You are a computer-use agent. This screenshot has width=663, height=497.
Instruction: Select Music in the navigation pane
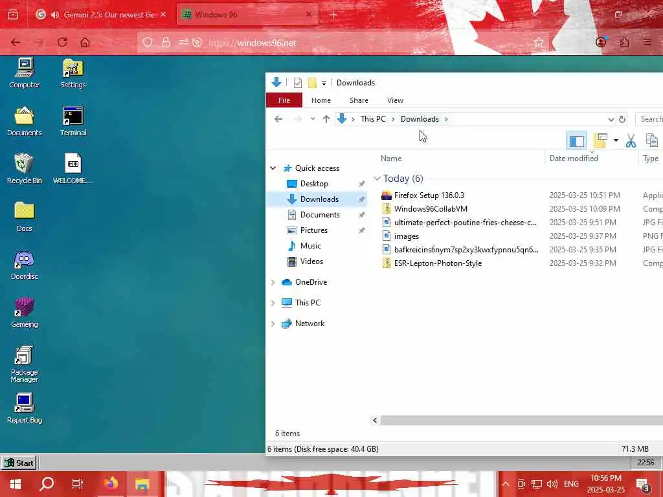310,246
